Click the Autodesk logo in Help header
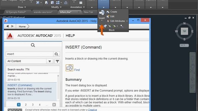198x111 pixels. 10,36
